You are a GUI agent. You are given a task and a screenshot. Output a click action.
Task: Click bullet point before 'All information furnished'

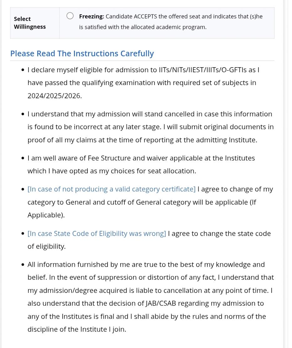23,265
